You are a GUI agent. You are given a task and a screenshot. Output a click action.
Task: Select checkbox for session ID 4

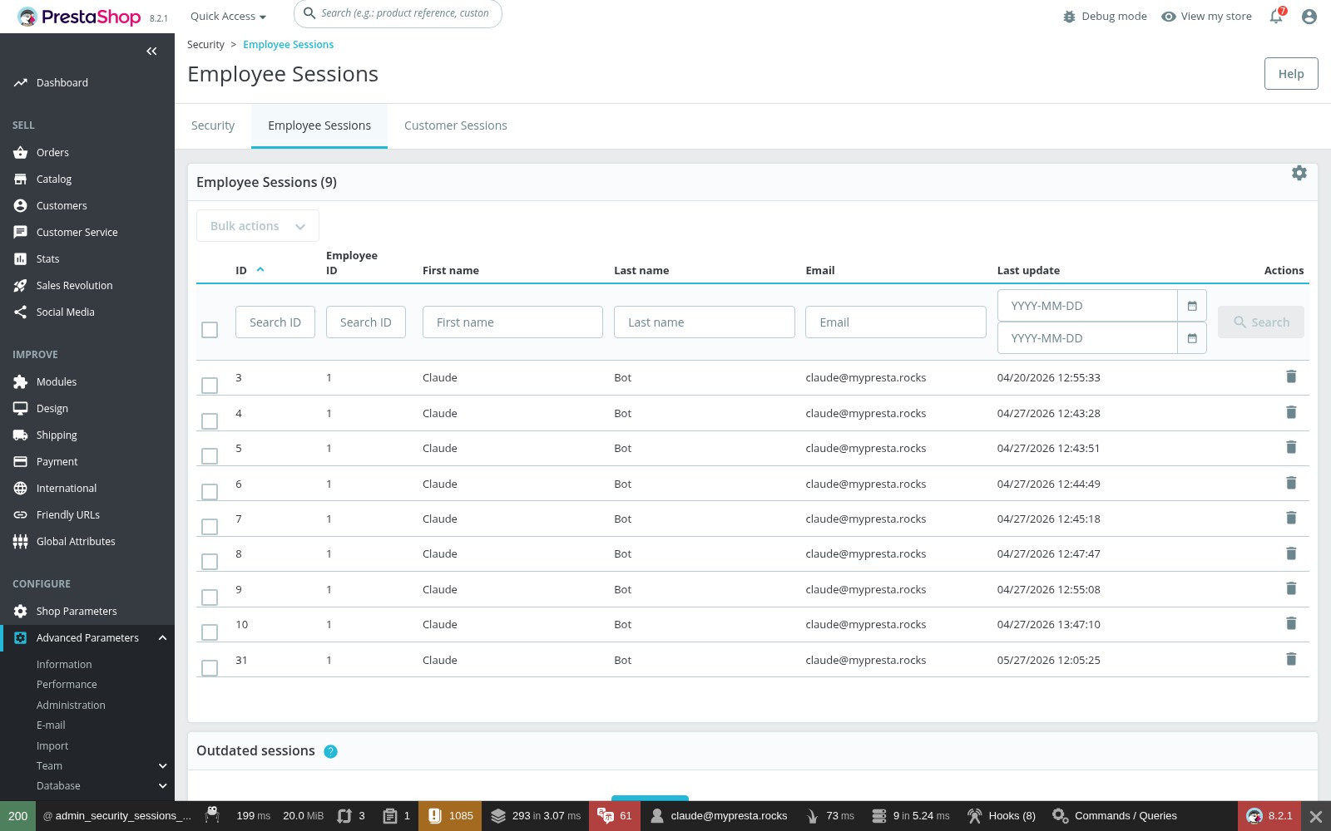coord(210,421)
